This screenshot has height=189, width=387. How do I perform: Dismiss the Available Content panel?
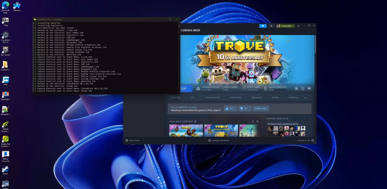[x=257, y=121]
